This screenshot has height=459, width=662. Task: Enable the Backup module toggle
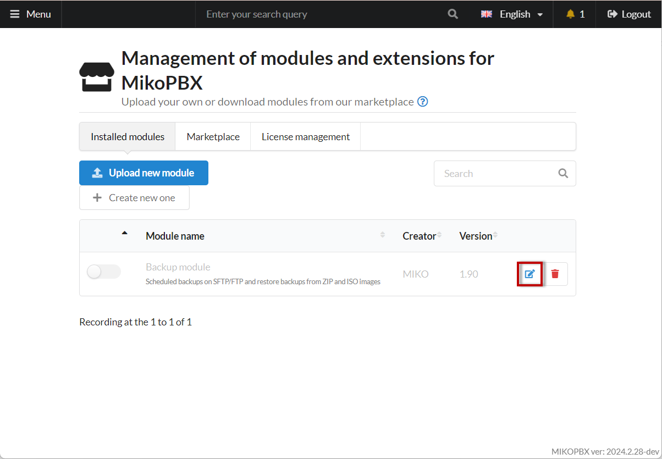(x=103, y=272)
